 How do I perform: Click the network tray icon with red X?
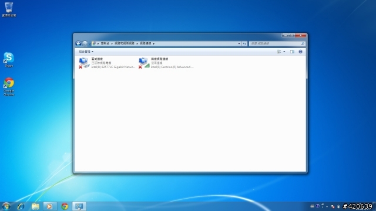[x=333, y=206]
